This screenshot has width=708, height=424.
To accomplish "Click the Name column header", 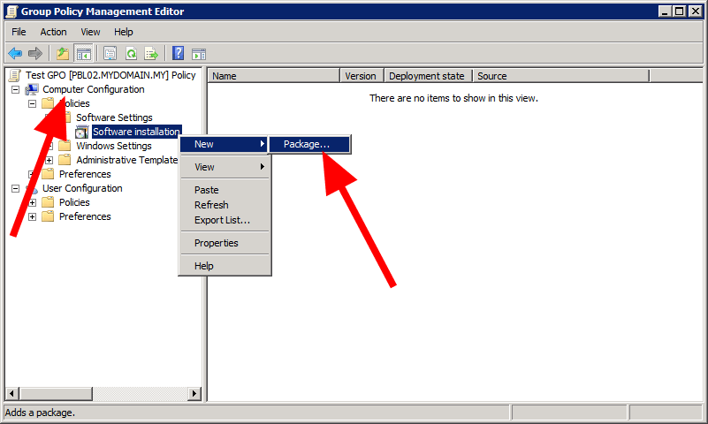I will (x=274, y=76).
